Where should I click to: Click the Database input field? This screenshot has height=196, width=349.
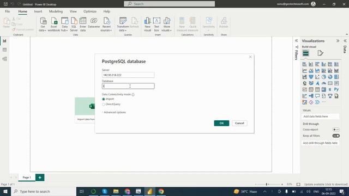(128, 86)
